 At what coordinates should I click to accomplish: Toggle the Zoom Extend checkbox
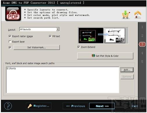point(79,47)
